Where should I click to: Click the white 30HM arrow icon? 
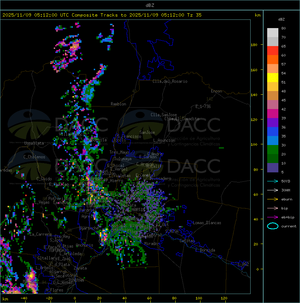click(x=273, y=190)
